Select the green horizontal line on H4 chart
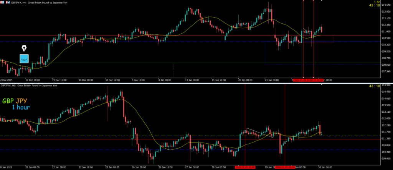393x170 pixels. click(x=115, y=63)
